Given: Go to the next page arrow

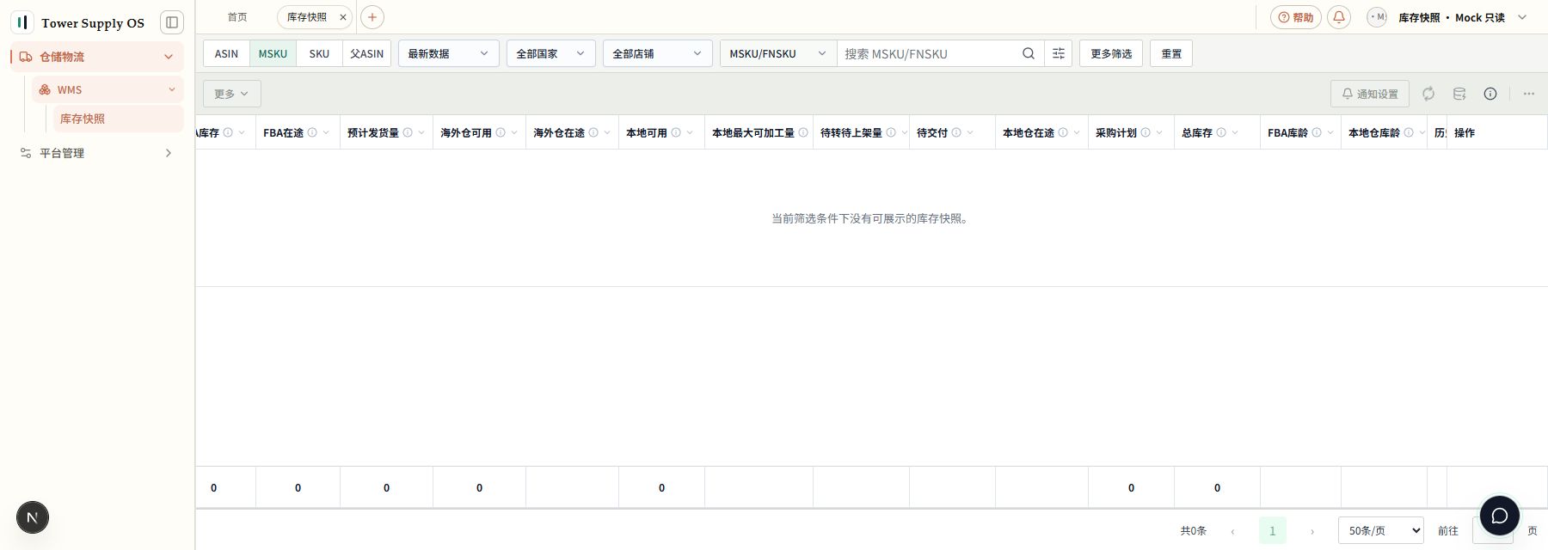Looking at the screenshot, I should tap(1312, 531).
